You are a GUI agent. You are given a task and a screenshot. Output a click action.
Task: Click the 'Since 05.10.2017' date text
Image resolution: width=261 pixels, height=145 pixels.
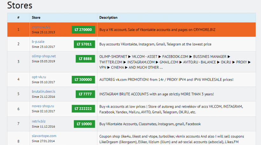(x=43, y=82)
